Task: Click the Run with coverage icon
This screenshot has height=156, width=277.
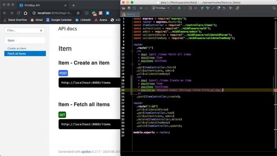Action: point(185,8)
